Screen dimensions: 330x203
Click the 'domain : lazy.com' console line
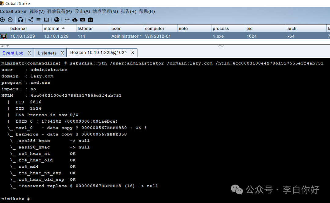point(28,76)
